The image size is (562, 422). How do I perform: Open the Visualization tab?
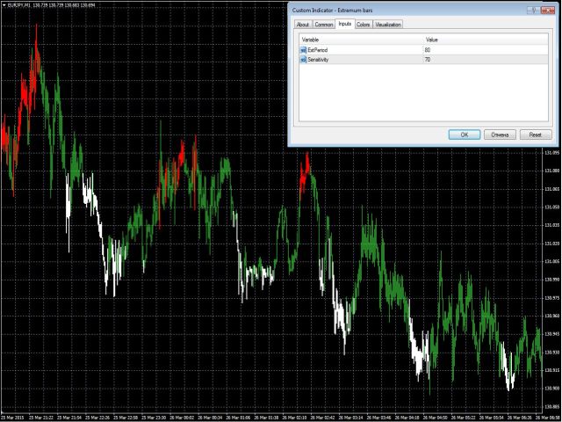[x=388, y=25]
